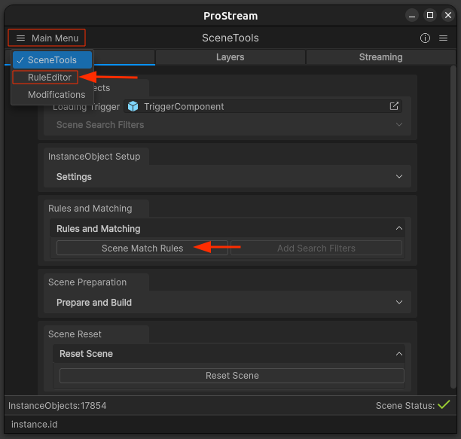Click the Scene Match Rules button

pyautogui.click(x=142, y=248)
